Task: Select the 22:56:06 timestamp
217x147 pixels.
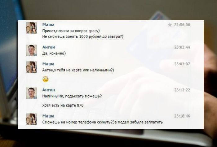Action: [182, 25]
